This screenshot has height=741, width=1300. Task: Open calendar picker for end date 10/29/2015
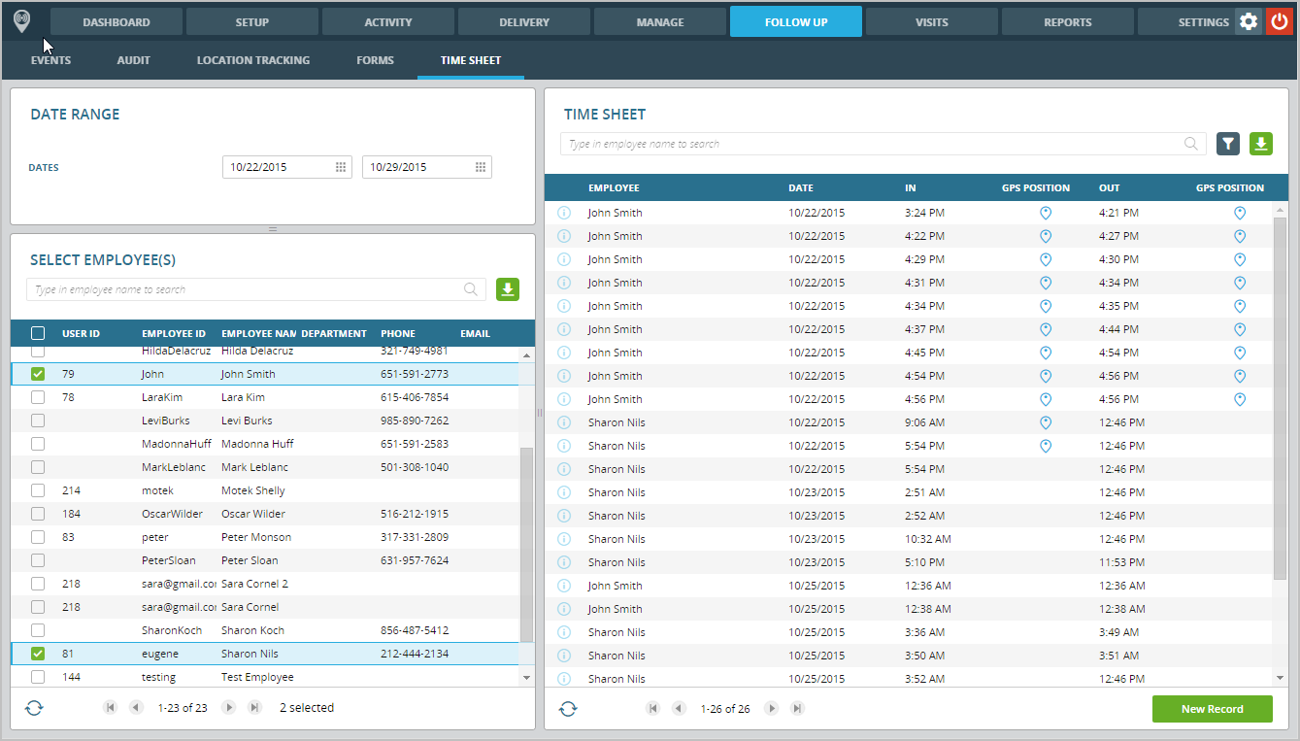pyautogui.click(x=481, y=167)
